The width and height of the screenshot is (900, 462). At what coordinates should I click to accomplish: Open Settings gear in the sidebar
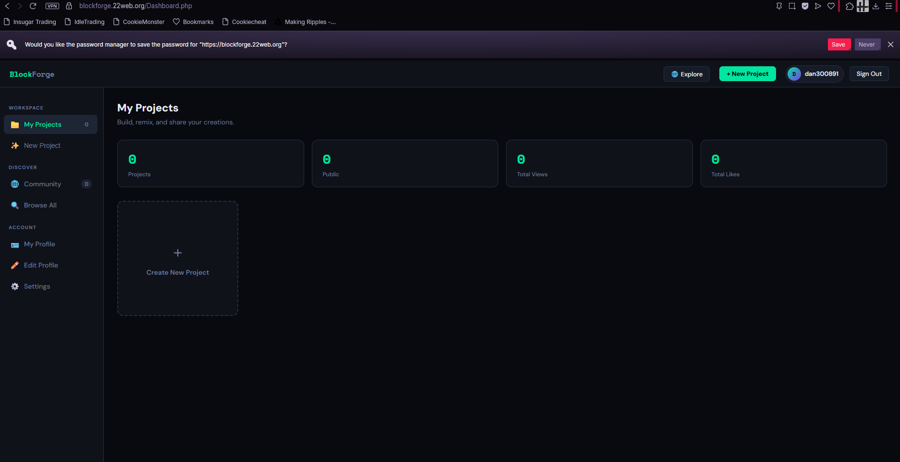(x=15, y=286)
